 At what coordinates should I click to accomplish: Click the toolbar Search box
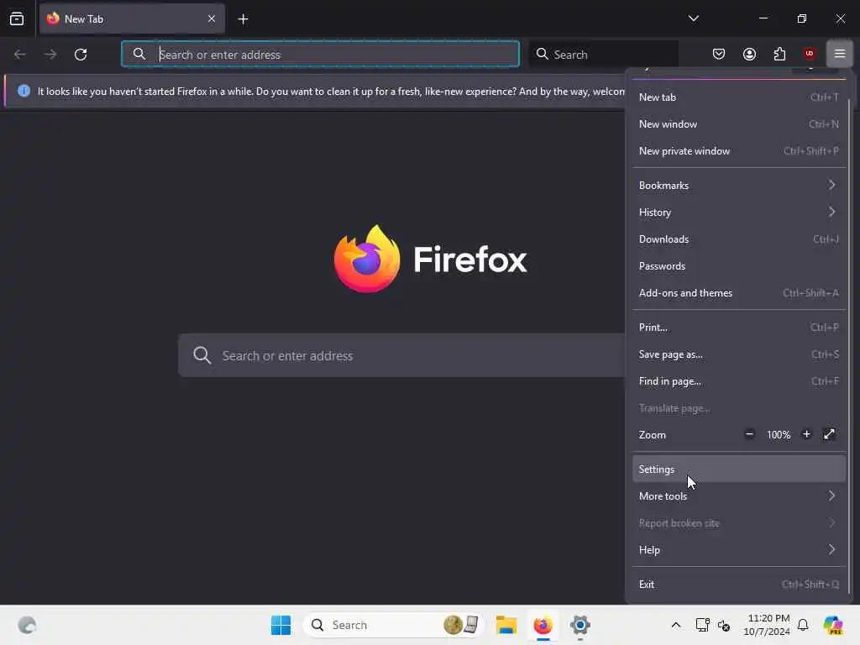pyautogui.click(x=604, y=54)
